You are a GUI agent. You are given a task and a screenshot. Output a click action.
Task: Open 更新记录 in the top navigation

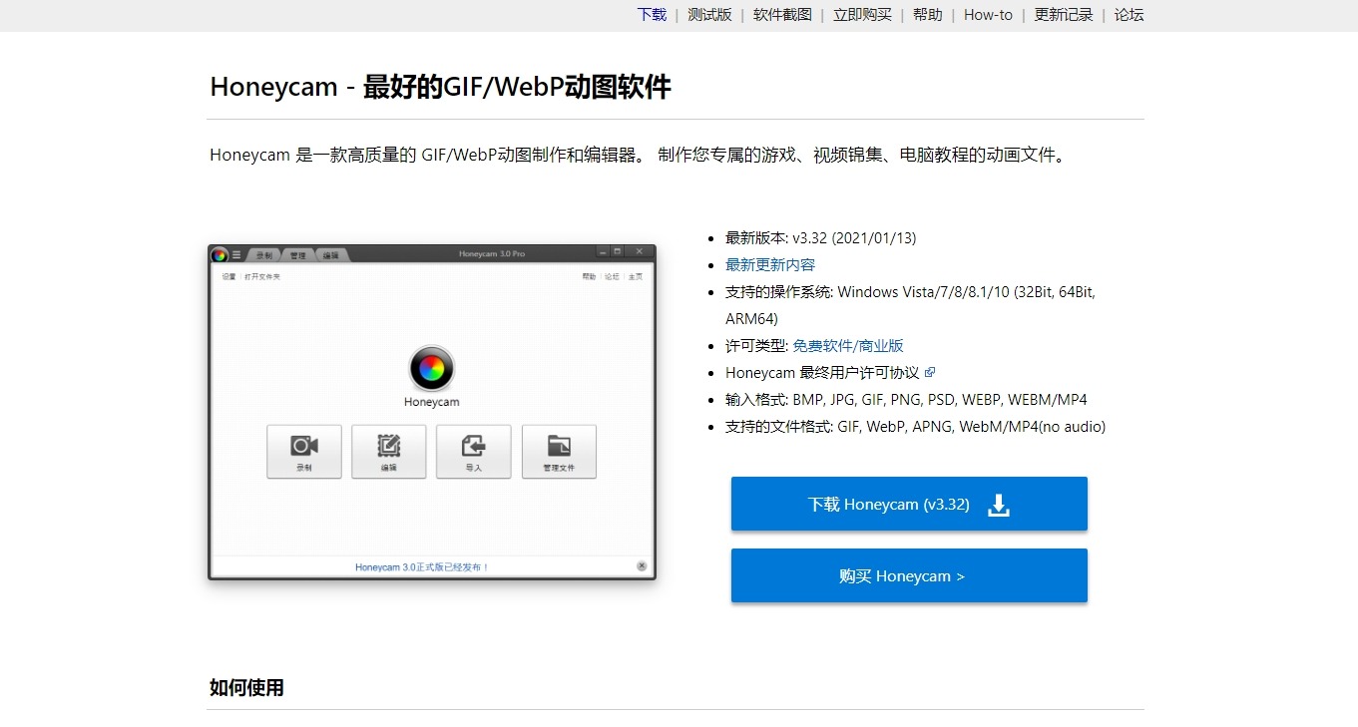tap(1064, 15)
